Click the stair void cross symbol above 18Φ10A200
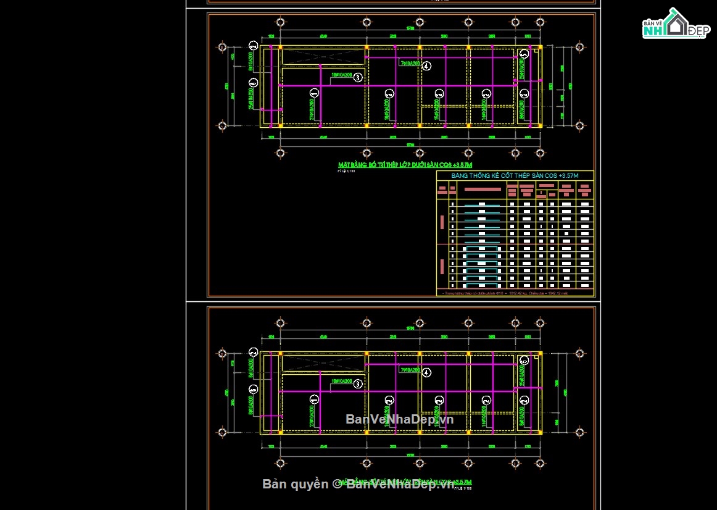717x510 pixels. click(x=323, y=56)
